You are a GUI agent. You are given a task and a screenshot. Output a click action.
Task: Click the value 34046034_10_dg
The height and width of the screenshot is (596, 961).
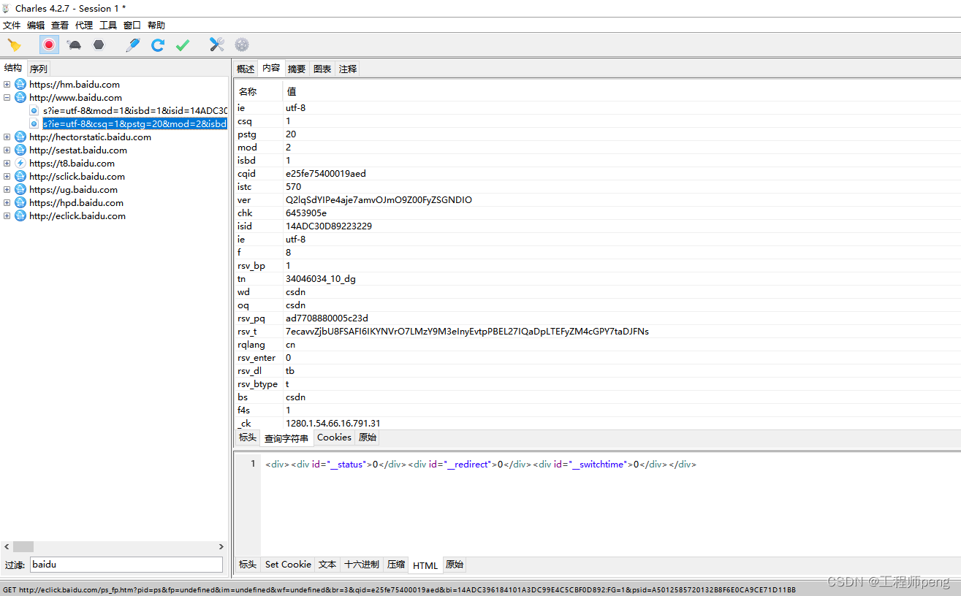coord(321,279)
